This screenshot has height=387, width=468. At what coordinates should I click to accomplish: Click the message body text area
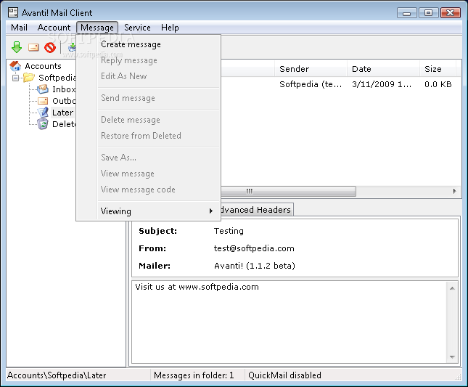pyautogui.click(x=290, y=322)
